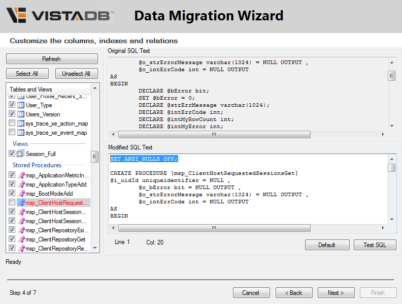The height and width of the screenshot is (304, 402).
Task: Click Modified SQL Text scroll down arrow
Action: point(392,219)
